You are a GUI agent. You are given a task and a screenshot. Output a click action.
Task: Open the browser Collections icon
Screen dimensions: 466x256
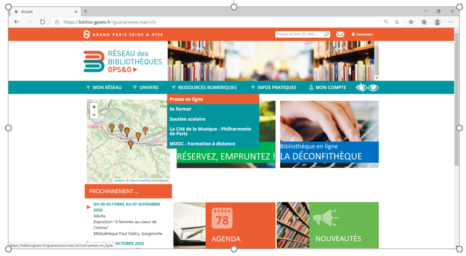(424, 22)
